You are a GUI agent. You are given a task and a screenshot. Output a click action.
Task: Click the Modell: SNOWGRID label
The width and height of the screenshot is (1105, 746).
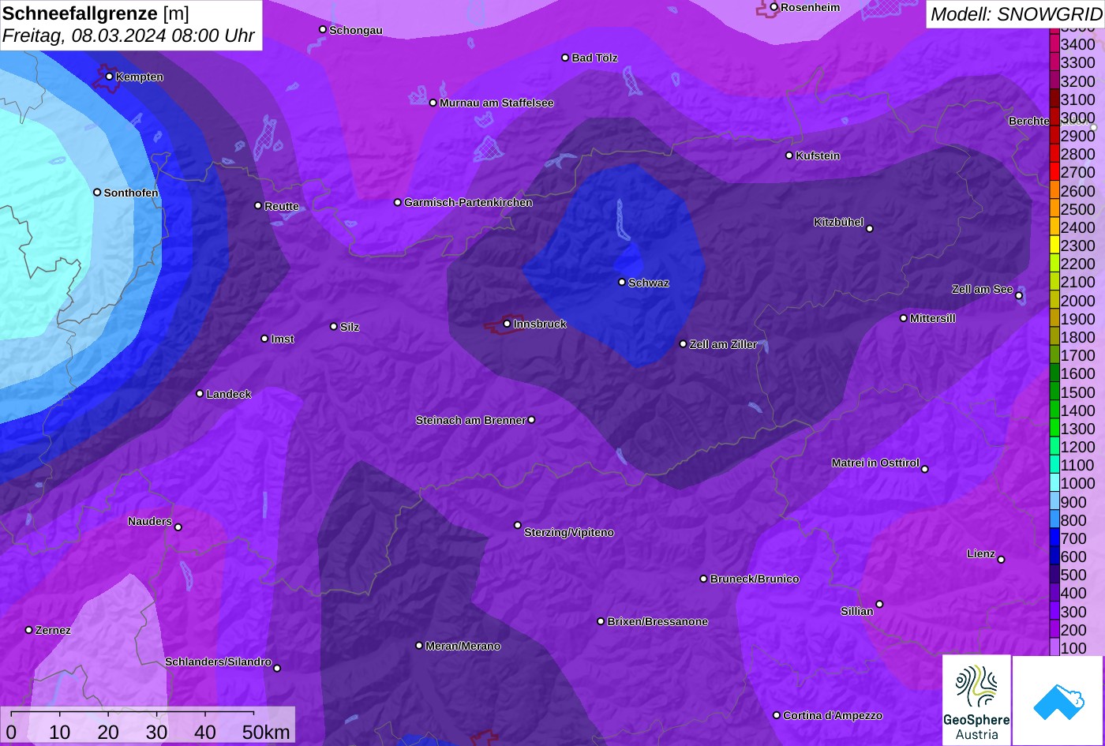1016,14
